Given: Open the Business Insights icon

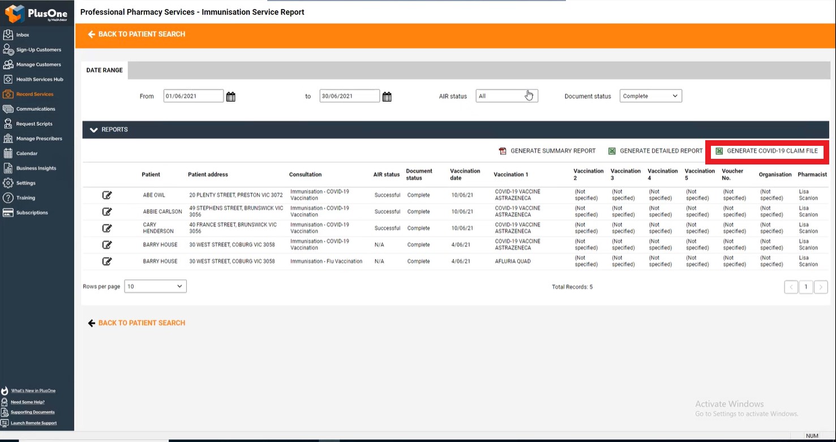Looking at the screenshot, I should click(8, 168).
